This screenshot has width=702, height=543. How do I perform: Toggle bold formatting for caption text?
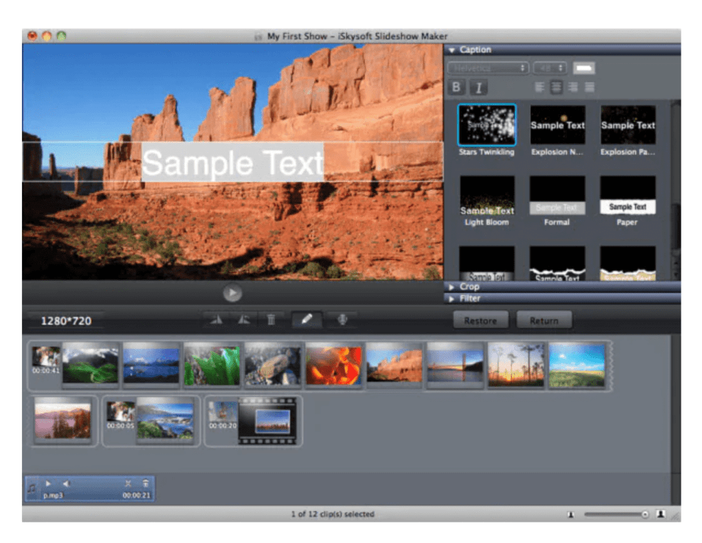[x=456, y=86]
